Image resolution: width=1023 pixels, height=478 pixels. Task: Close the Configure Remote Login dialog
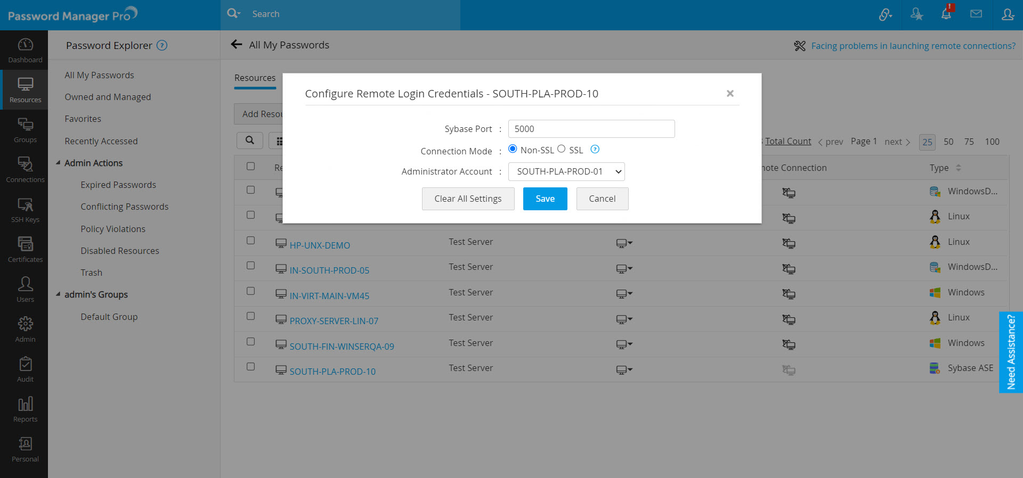730,94
